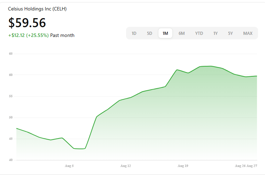Click the Aug 5 axis label
This screenshot has width=265, height=175.
coord(69,166)
